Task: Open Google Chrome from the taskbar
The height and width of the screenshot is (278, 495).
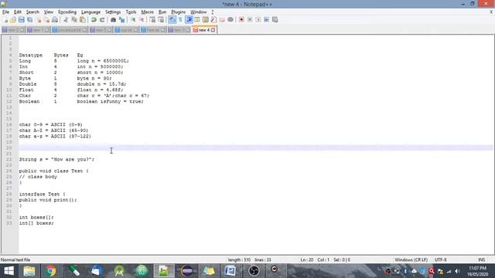Action: click(x=50, y=271)
